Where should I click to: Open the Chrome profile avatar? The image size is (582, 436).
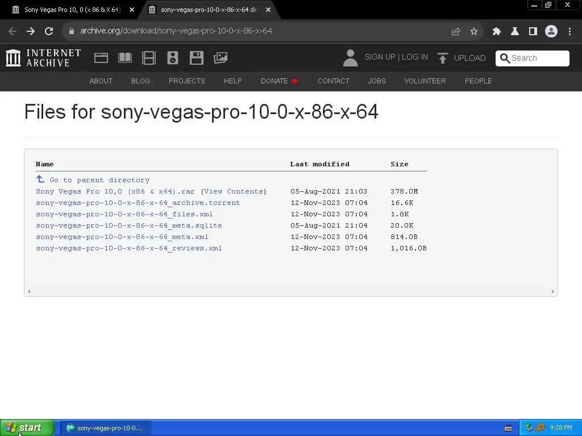click(x=551, y=31)
